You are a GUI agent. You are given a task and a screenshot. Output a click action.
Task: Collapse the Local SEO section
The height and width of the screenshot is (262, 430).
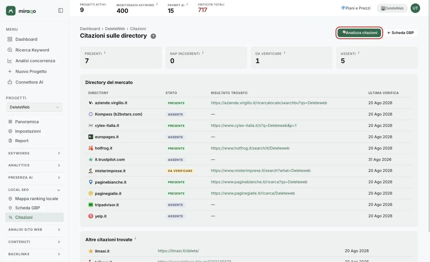(34, 190)
